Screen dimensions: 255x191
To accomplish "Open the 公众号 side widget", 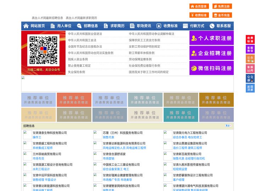I will click(x=250, y=59).
